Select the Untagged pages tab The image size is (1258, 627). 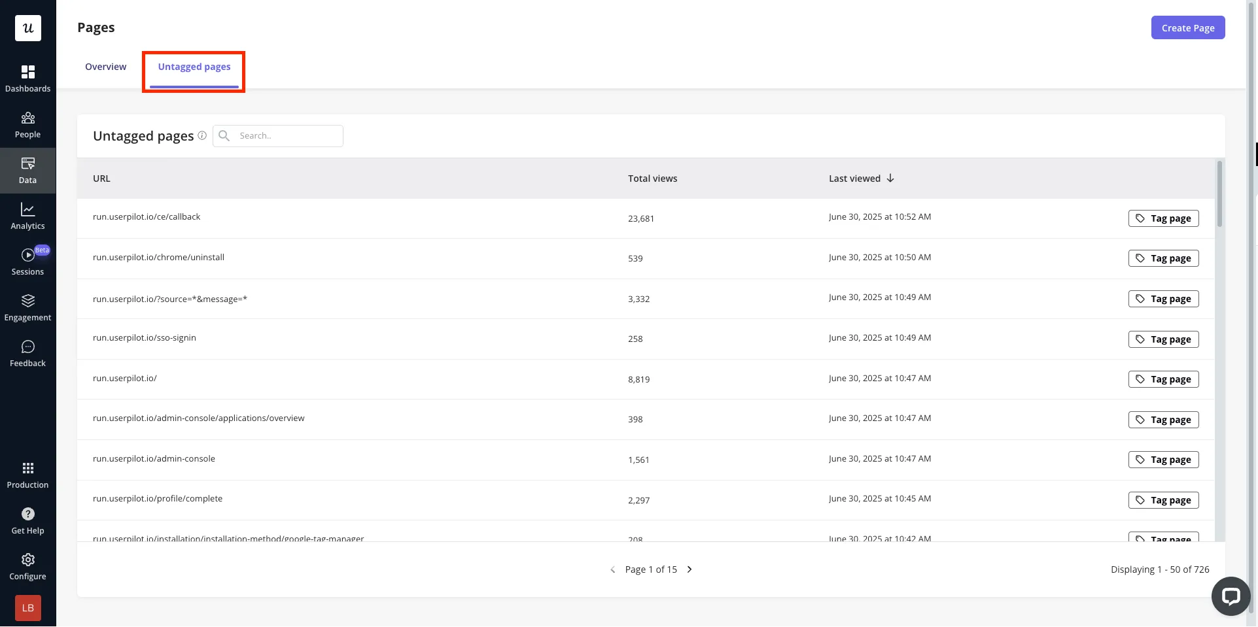[194, 67]
